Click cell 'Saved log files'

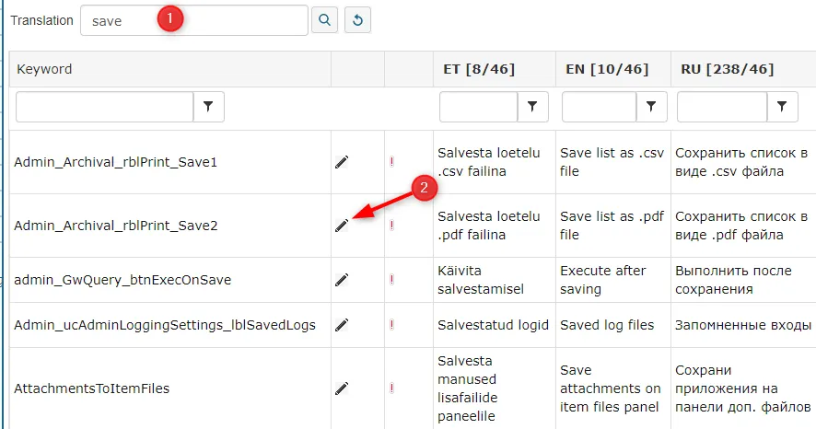click(x=613, y=325)
